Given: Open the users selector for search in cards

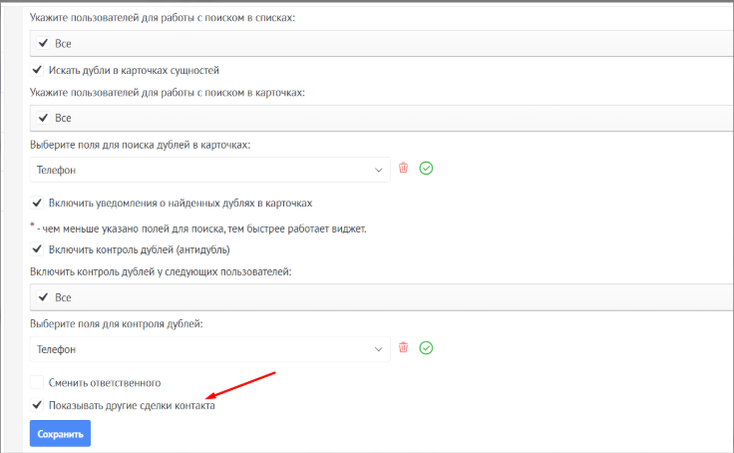Looking at the screenshot, I should [379, 118].
